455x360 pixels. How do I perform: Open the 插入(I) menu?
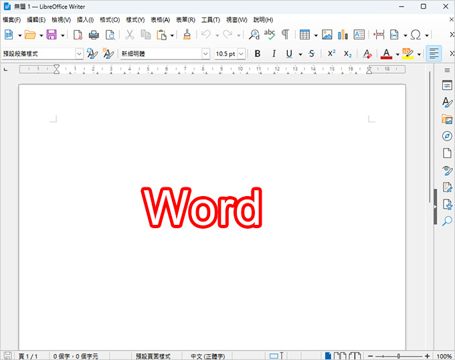click(x=85, y=19)
